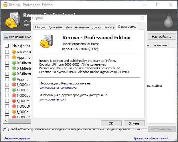Click the title bar Recuva app icon
This screenshot has height=142, width=178.
5,5
